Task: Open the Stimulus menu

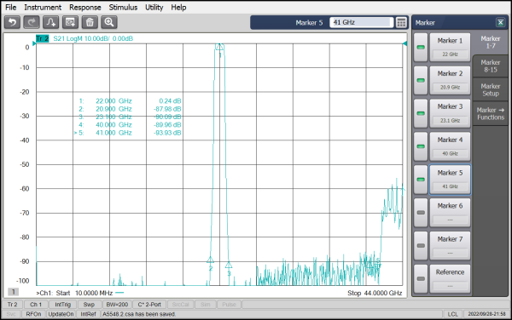Action: point(123,7)
